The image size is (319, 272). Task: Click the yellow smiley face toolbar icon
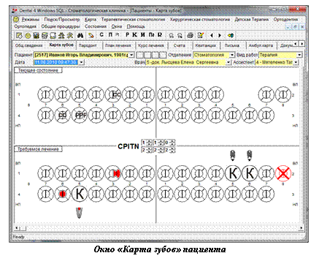point(28,36)
